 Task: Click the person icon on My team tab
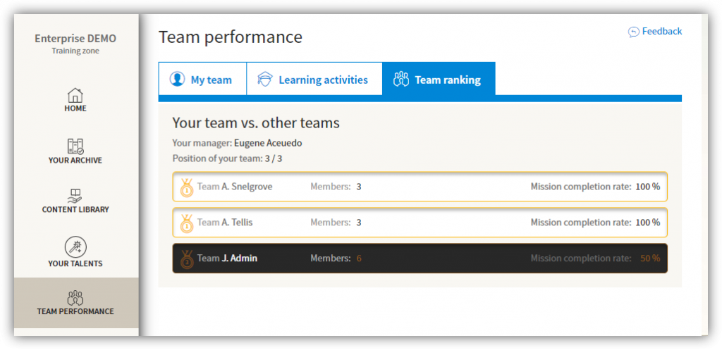tap(177, 79)
